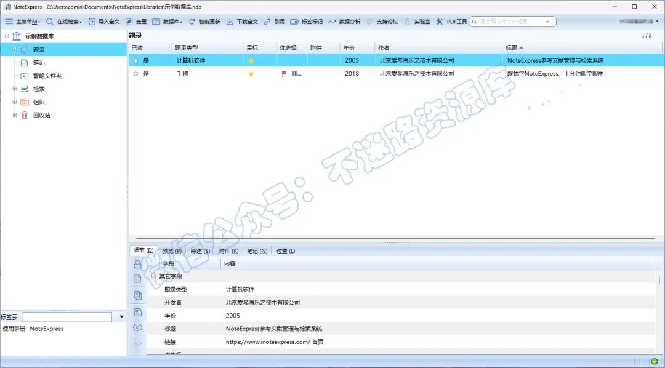Switch to the 细节 (D) tab

143,250
